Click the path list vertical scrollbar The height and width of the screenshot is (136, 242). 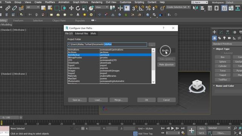coord(153,66)
